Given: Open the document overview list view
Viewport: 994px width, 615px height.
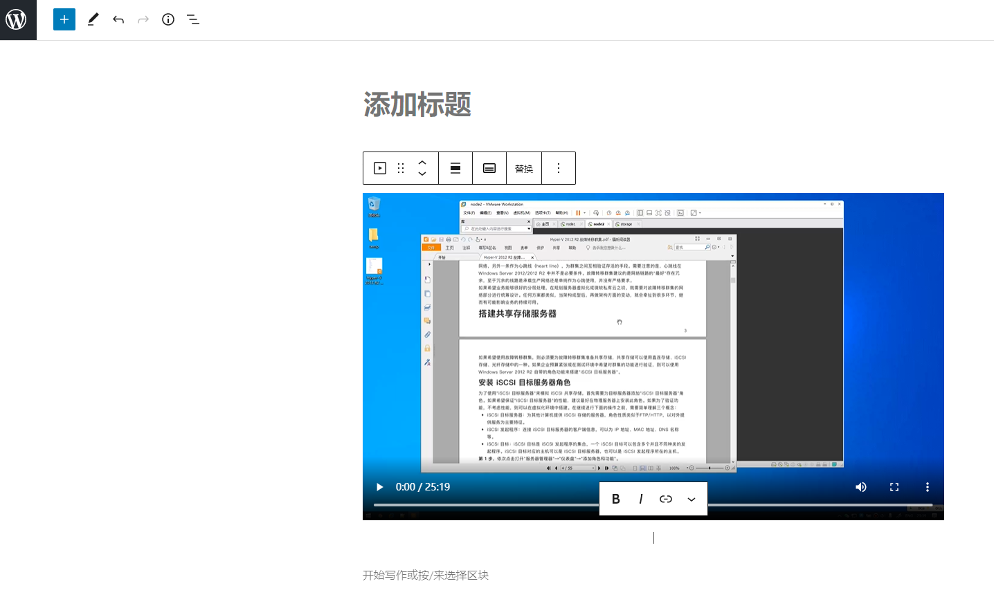Looking at the screenshot, I should click(192, 19).
